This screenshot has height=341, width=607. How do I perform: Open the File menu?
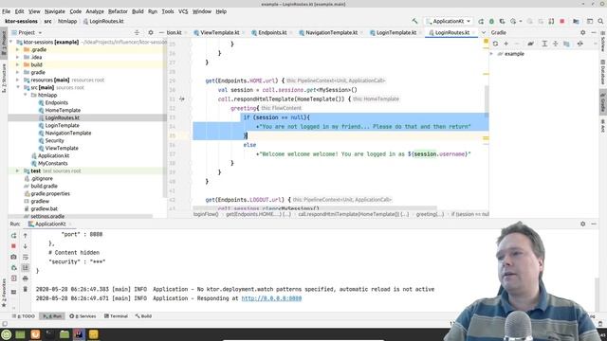click(7, 11)
